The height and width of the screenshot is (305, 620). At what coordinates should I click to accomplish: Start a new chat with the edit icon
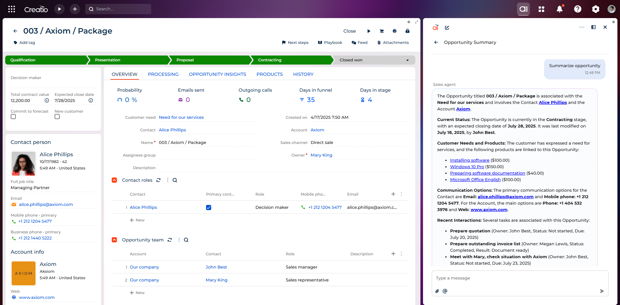click(447, 28)
